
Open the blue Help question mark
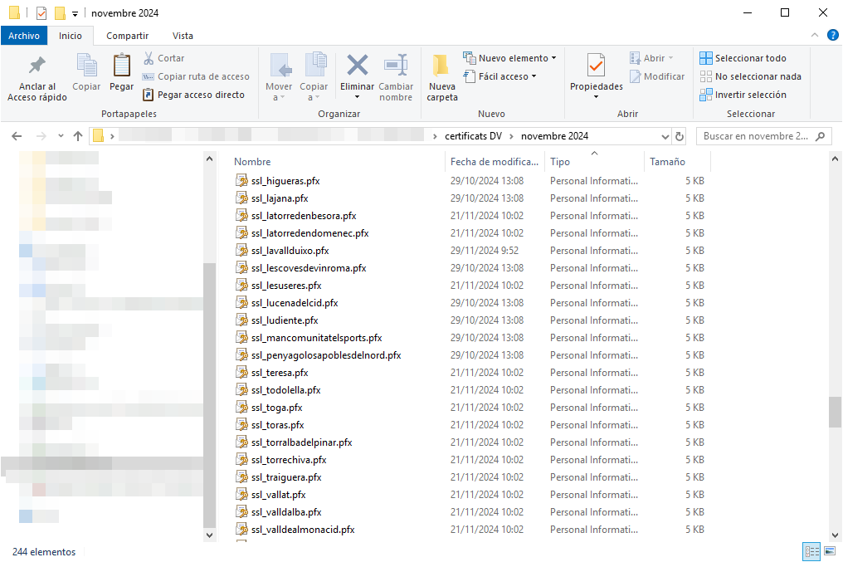(832, 35)
